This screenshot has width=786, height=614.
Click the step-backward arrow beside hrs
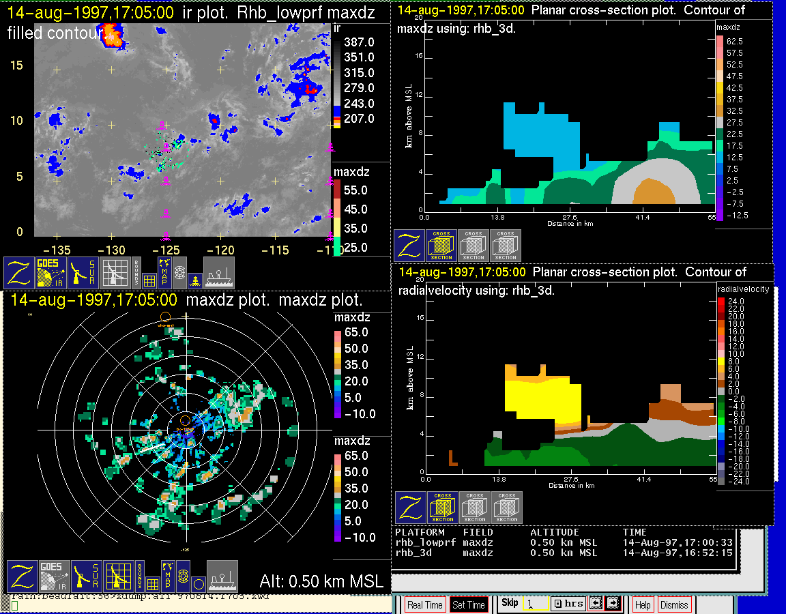(x=595, y=604)
